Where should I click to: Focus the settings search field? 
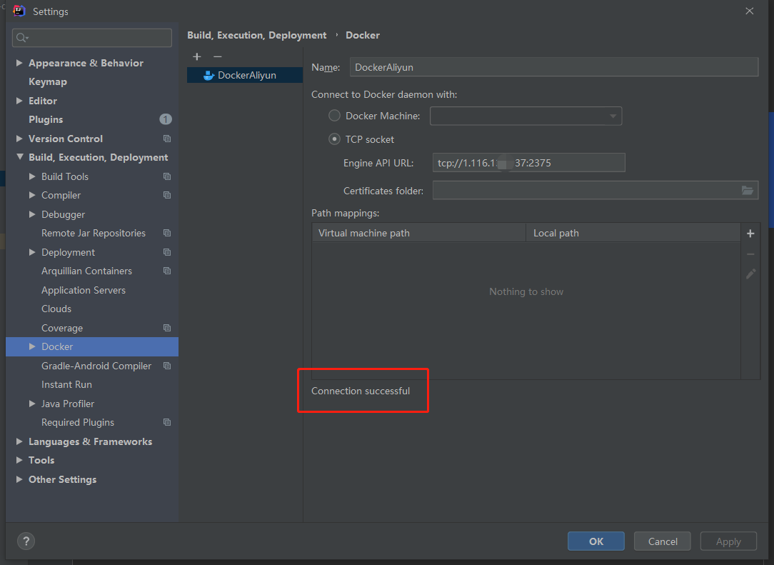pyautogui.click(x=92, y=38)
